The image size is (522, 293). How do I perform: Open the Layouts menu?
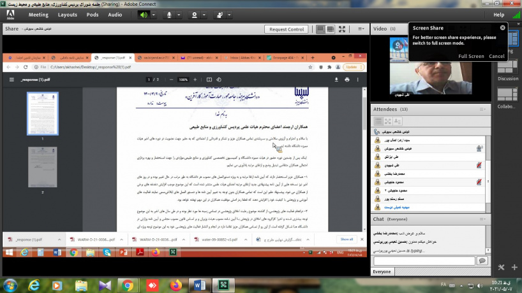pyautogui.click(x=67, y=14)
